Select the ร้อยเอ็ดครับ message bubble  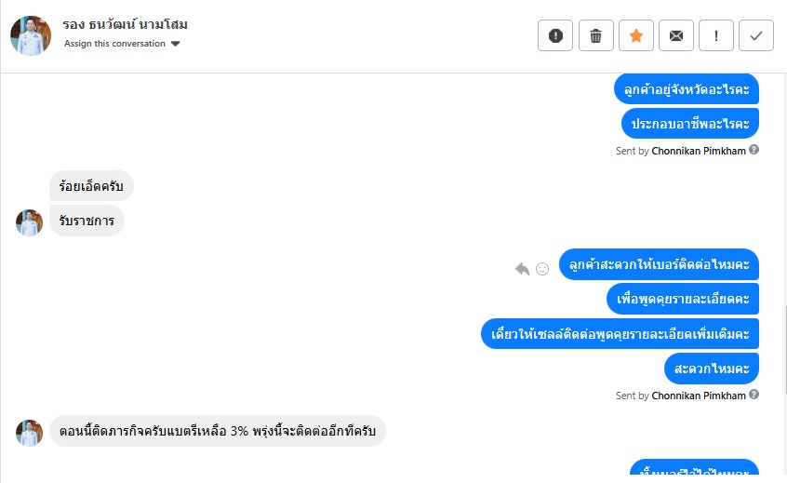(91, 186)
